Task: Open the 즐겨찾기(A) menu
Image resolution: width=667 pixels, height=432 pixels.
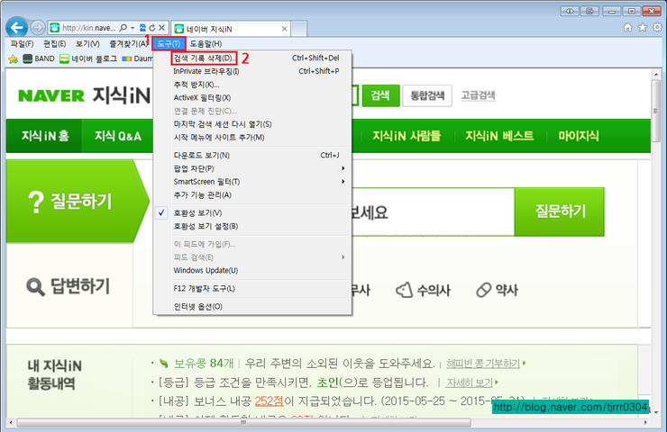Action: pos(128,44)
